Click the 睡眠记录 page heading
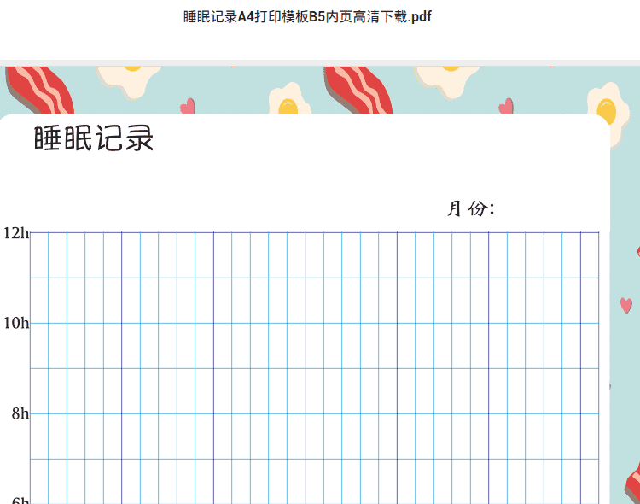The image size is (640, 504). [x=94, y=138]
